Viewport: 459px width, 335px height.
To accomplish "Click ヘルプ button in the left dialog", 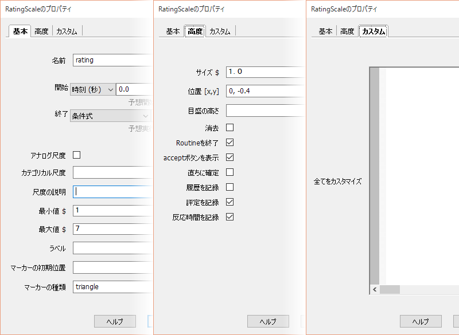I will 115,321.
